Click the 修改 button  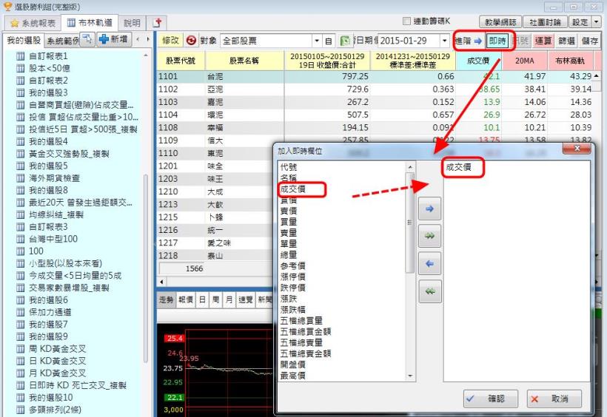coord(170,40)
